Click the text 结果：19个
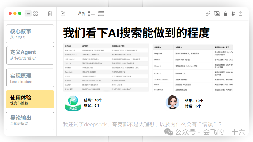The height and width of the screenshot is (142, 253). (194, 101)
